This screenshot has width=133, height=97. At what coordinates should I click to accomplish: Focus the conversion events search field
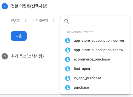pyautogui.click(x=95, y=21)
